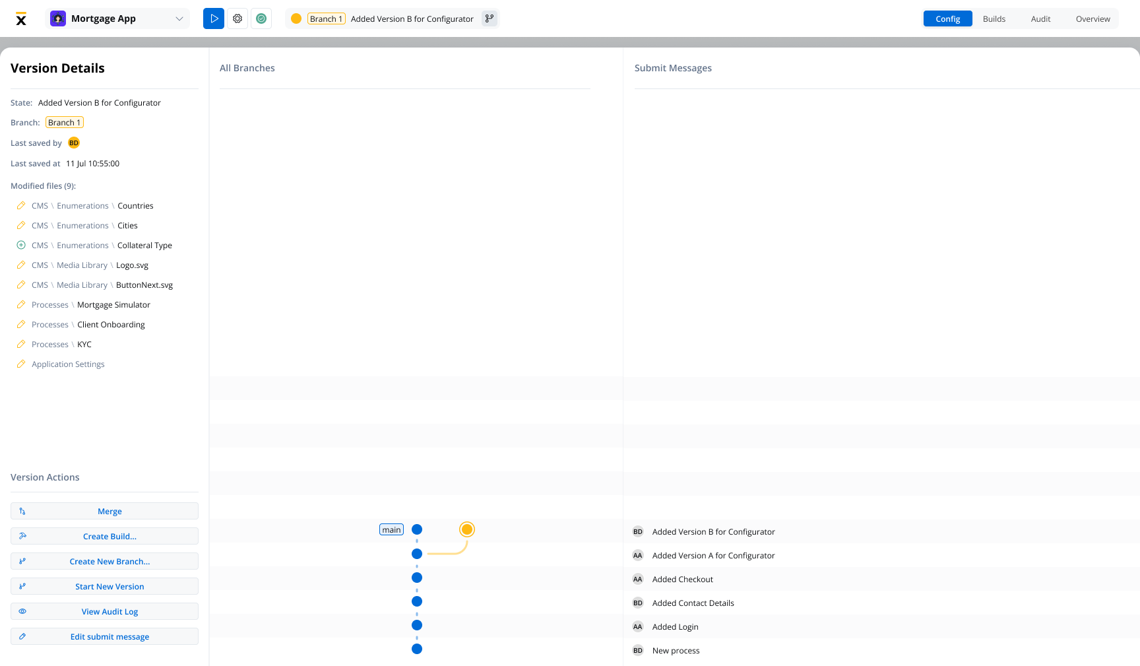Click edit pencil icon for Cities file
Viewport: 1140px width, 666px height.
21,225
